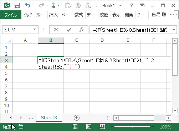Open the 数式 ribbon tab

tap(78, 15)
